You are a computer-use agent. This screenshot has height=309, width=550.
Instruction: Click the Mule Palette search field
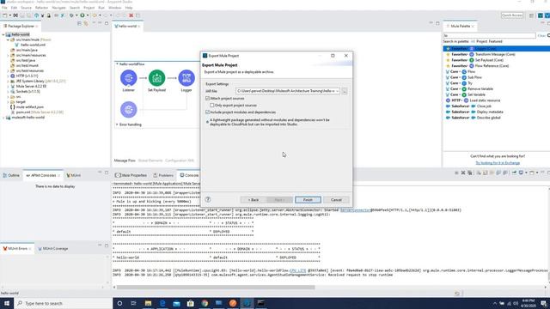(x=489, y=36)
